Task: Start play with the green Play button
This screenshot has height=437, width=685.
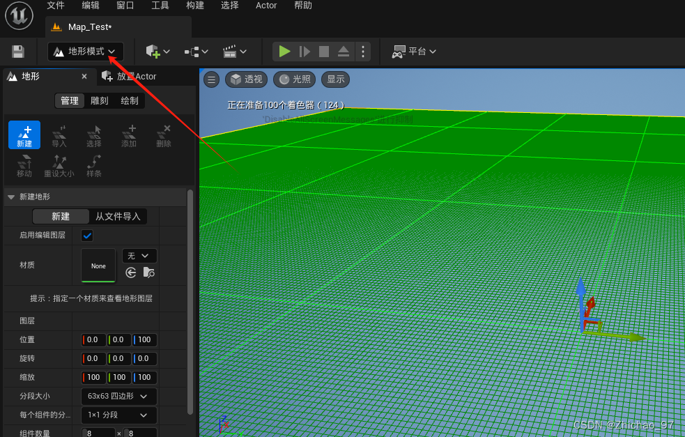Action: [284, 52]
